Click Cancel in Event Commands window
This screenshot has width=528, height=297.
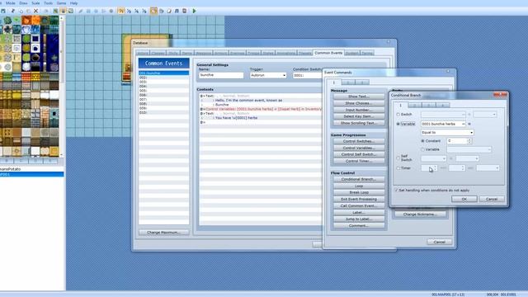(440, 242)
